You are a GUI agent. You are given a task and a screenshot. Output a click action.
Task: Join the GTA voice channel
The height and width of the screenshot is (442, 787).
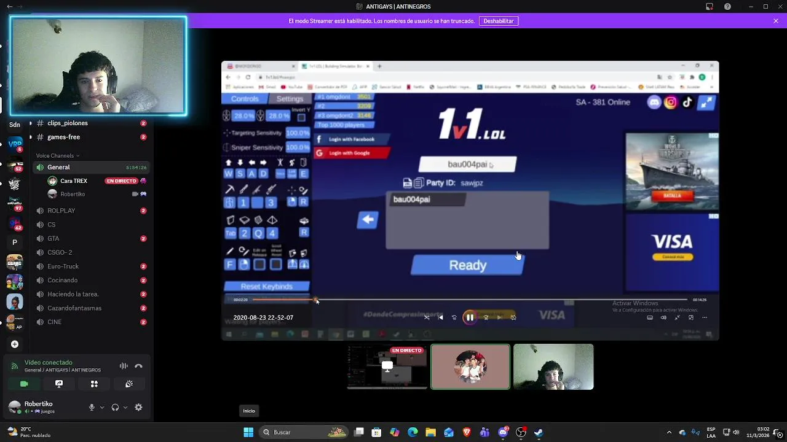(x=90, y=238)
